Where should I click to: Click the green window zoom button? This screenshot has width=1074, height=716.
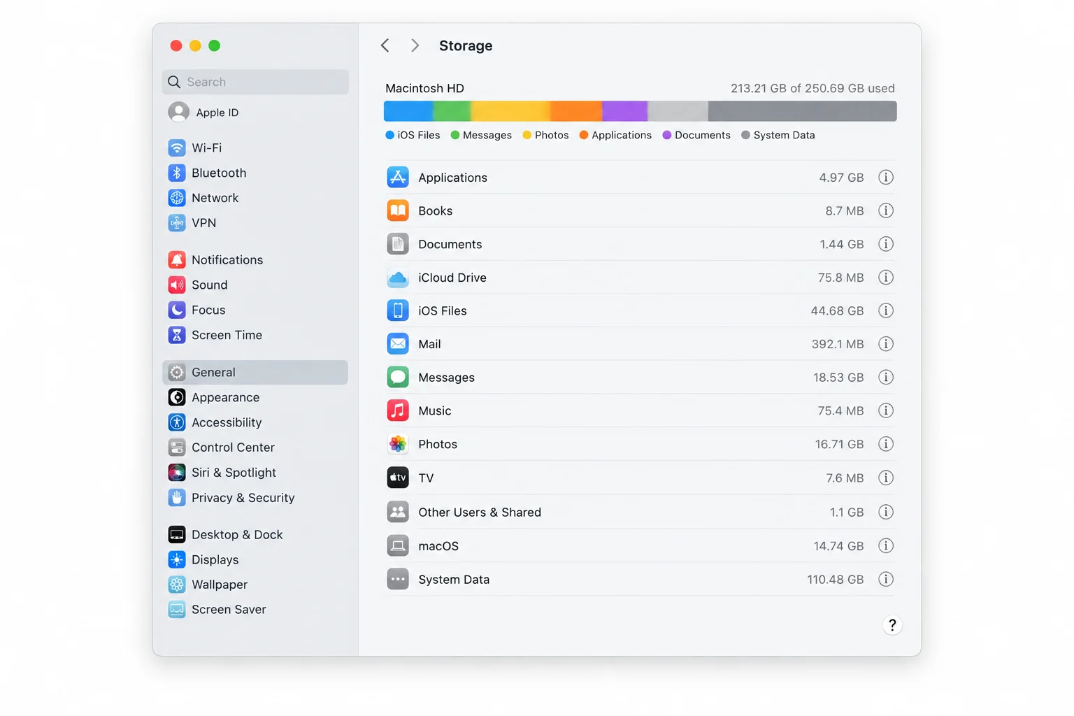[x=215, y=45]
